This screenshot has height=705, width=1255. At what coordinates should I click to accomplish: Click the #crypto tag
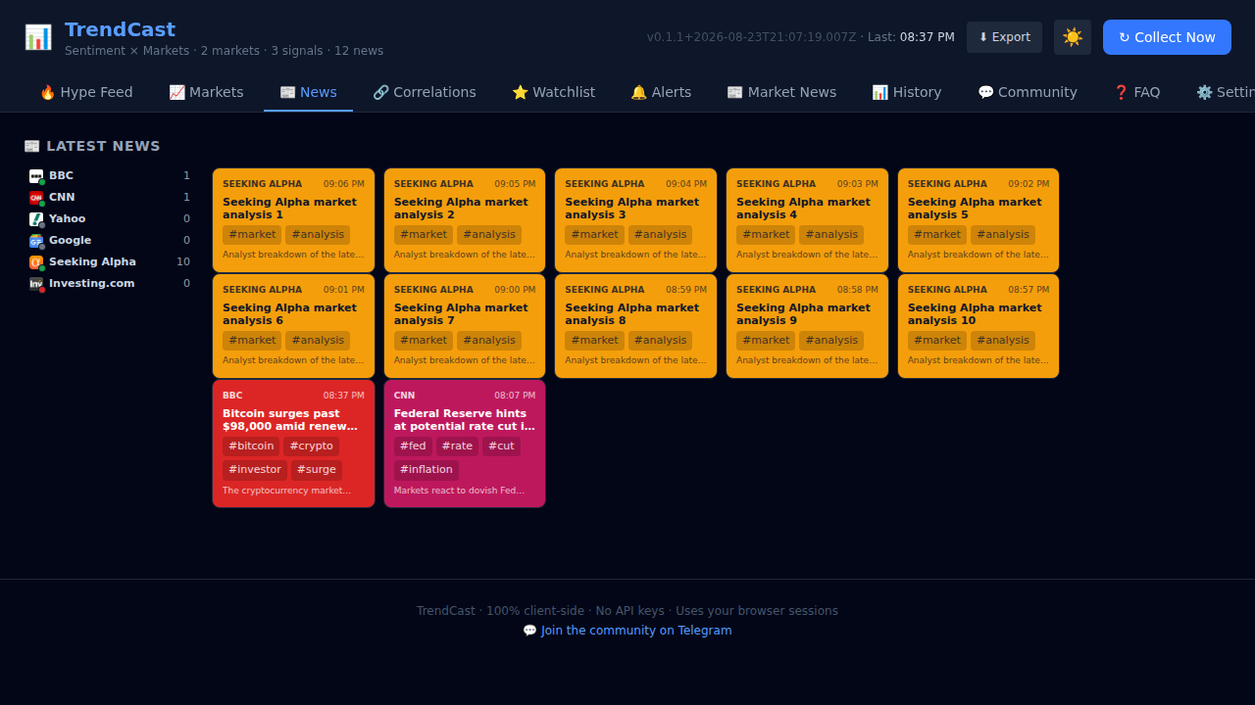pos(312,446)
